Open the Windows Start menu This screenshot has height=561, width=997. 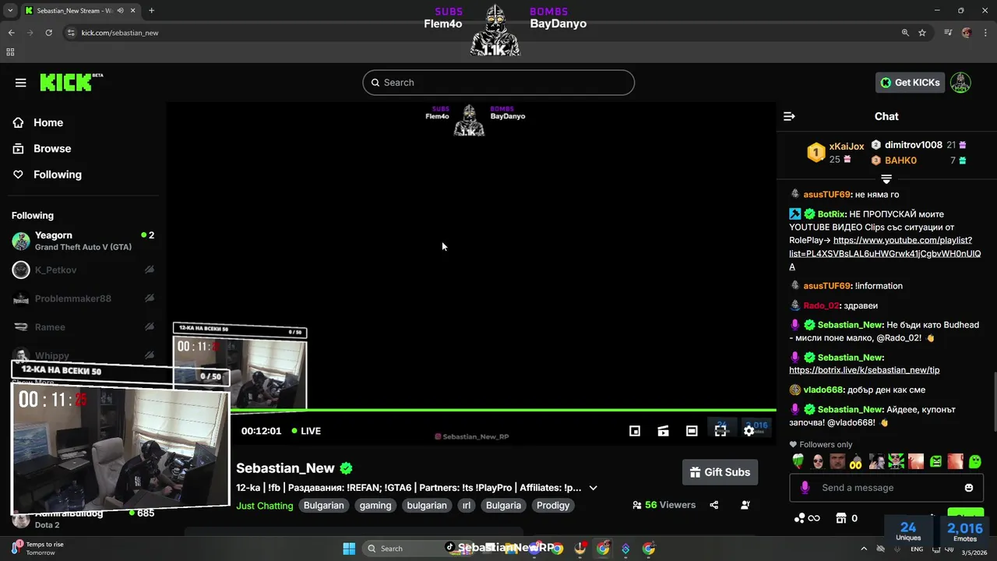(x=349, y=549)
